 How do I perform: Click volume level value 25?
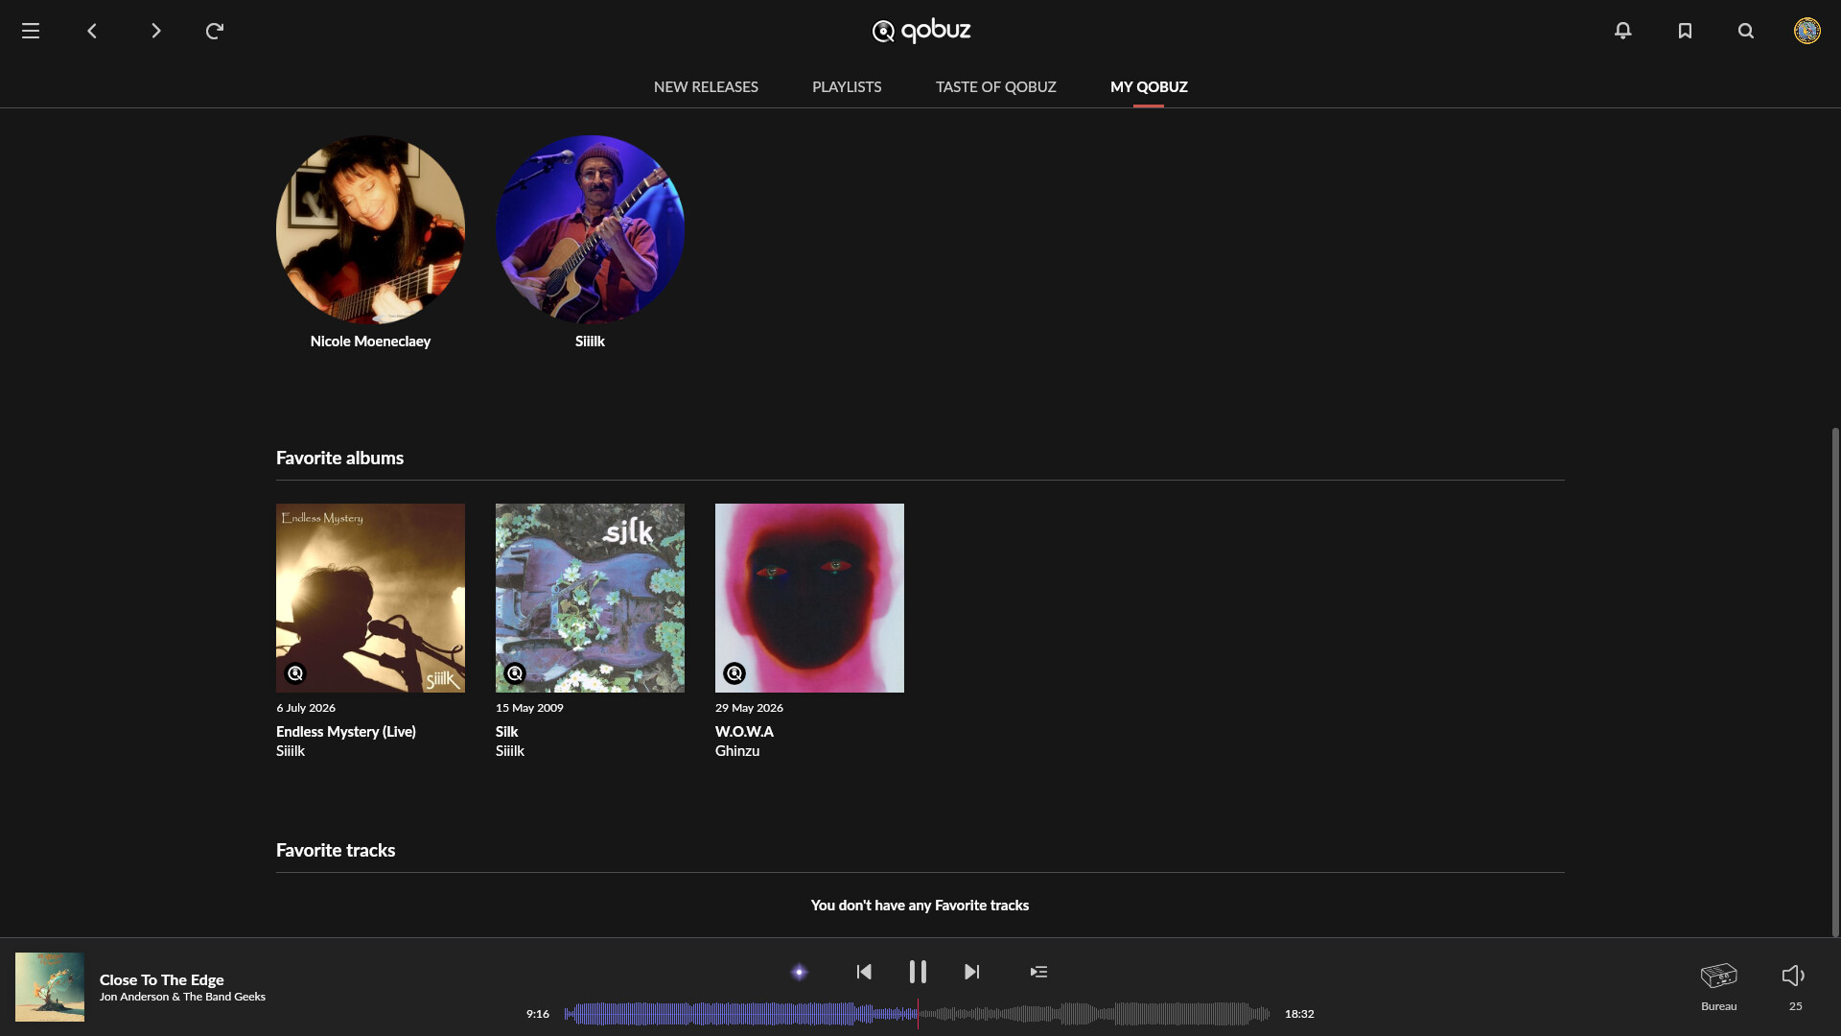(x=1795, y=1006)
